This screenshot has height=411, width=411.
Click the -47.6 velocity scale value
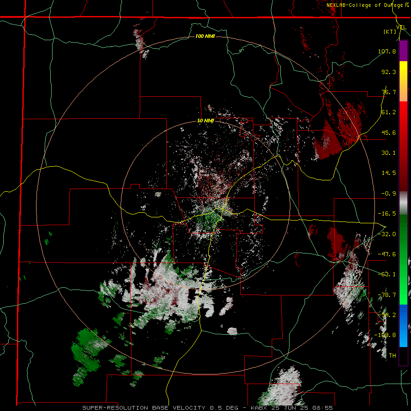[x=387, y=254]
